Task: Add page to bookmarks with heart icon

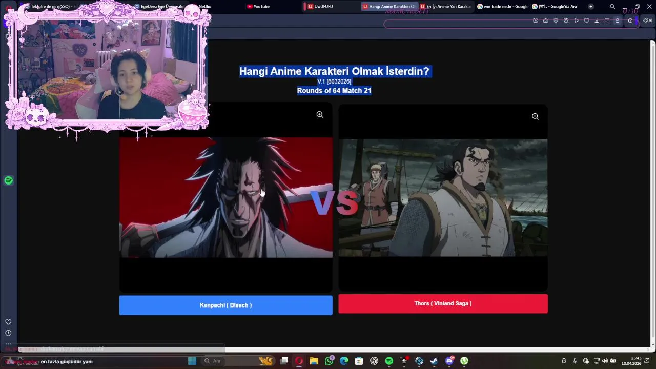Action: (587, 20)
